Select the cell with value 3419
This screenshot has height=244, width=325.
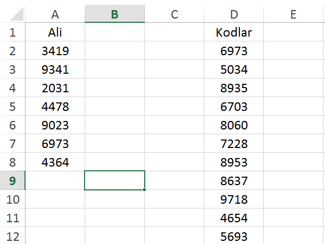click(x=55, y=51)
